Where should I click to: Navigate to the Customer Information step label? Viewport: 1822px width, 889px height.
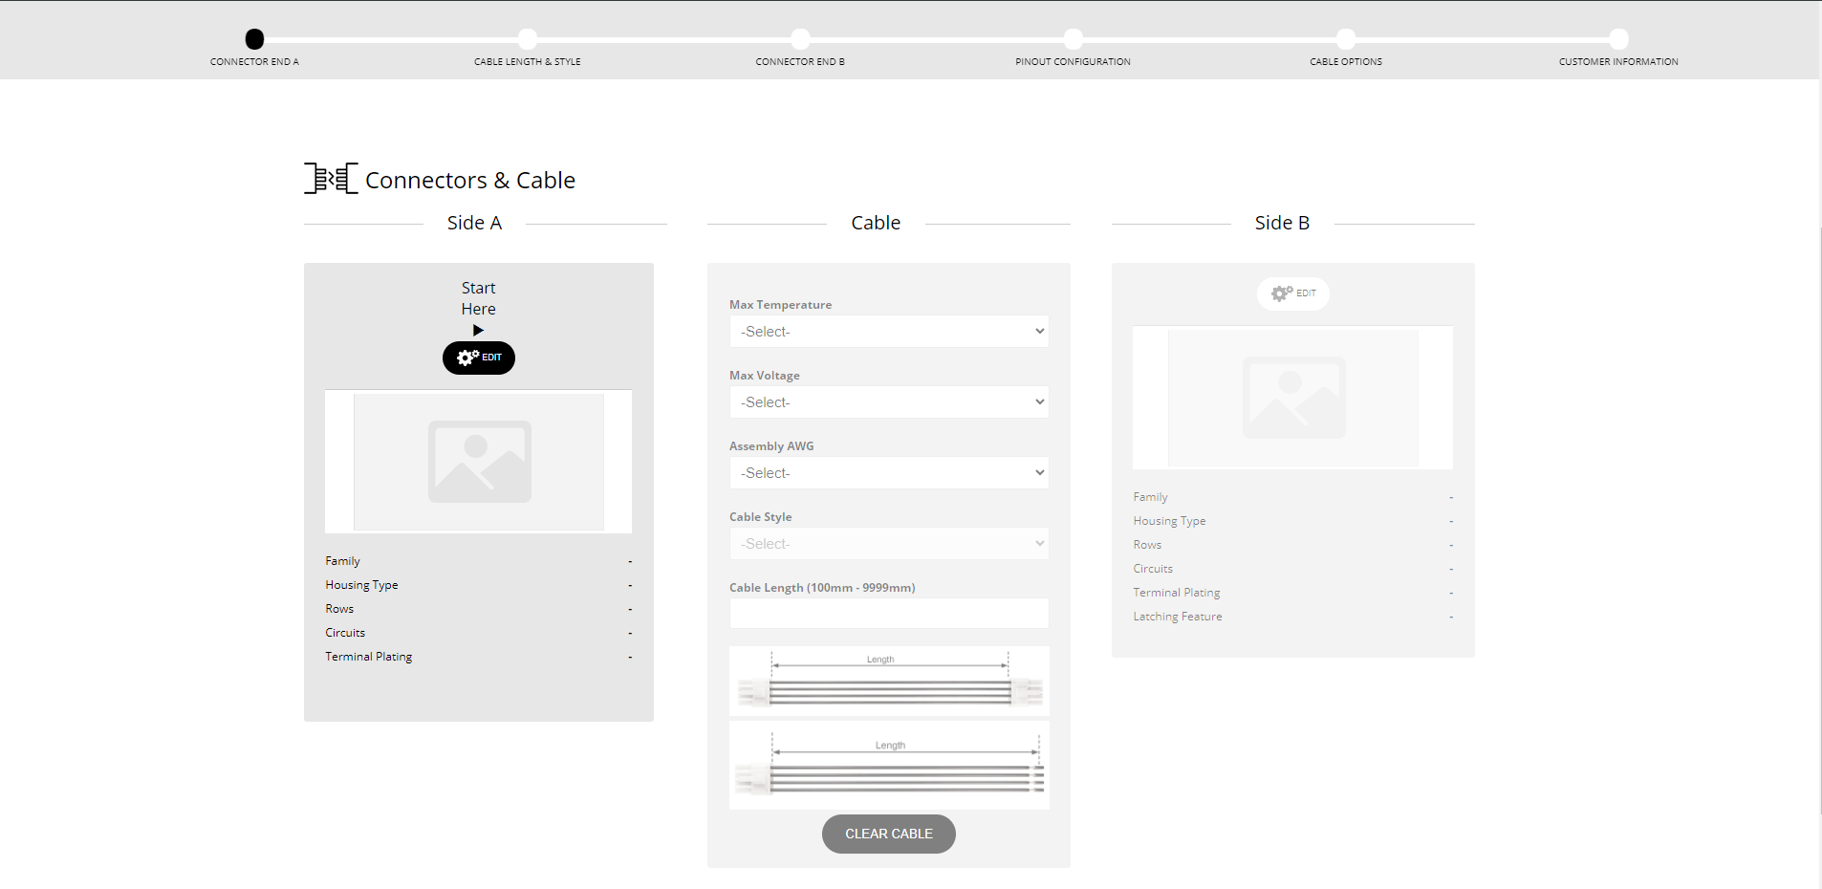pos(1617,61)
